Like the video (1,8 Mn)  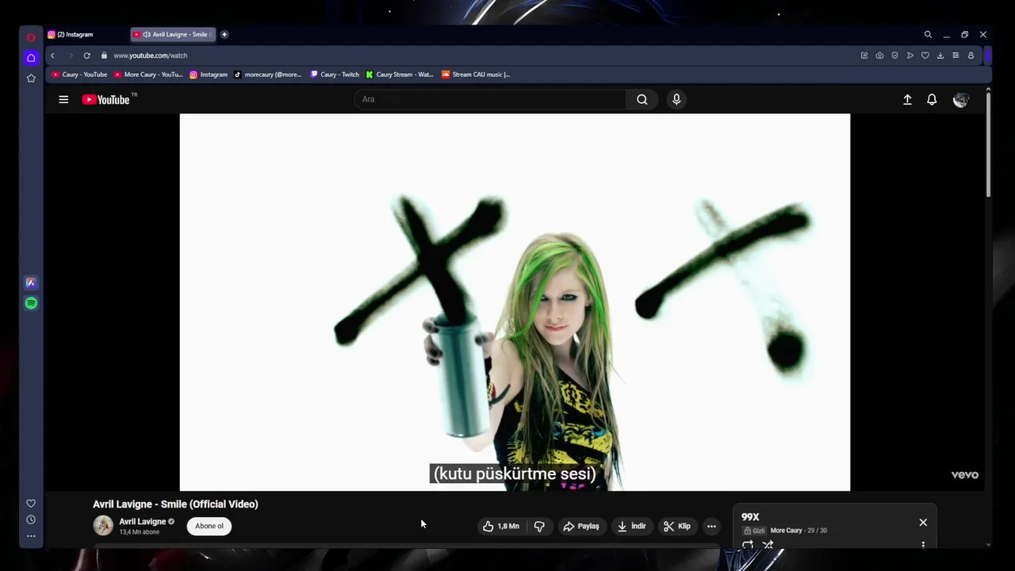[x=501, y=526]
